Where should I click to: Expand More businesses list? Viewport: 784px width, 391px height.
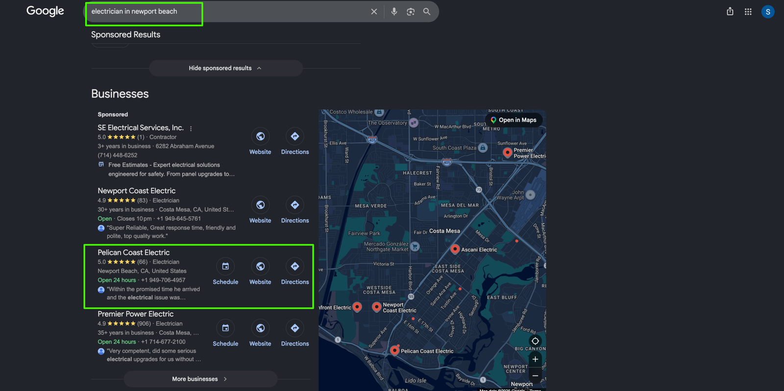pos(200,379)
